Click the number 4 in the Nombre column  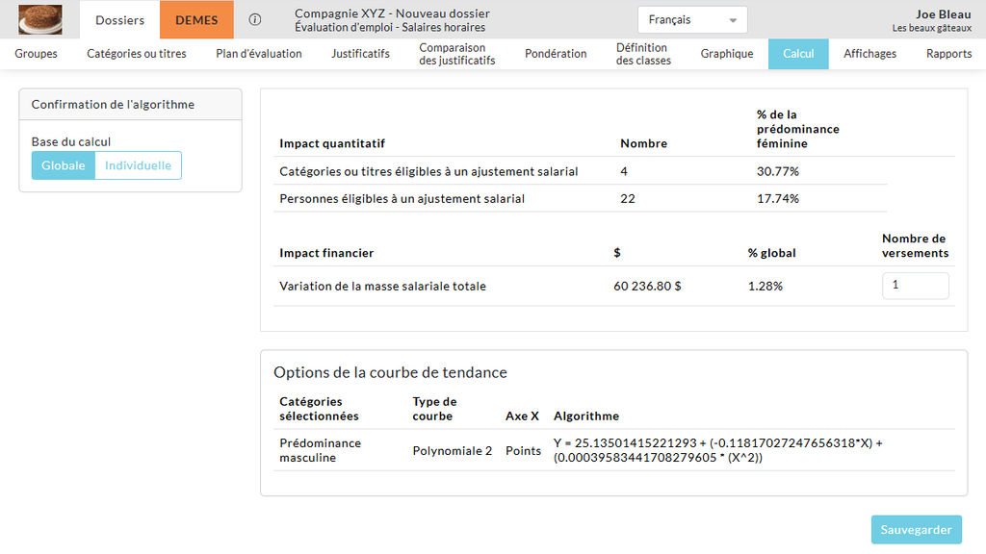click(624, 171)
